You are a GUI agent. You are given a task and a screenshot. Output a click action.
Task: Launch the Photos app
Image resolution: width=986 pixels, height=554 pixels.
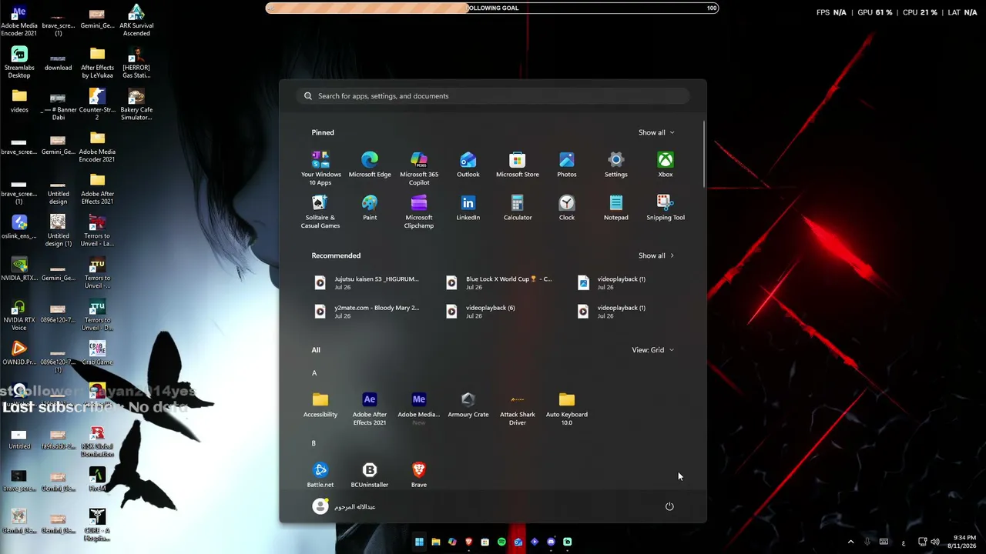[x=567, y=165]
